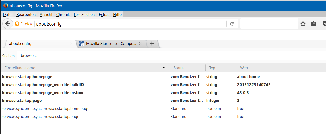326x134 pixels.
Task: Click the value 3 of browser.startup.page
Action: (x=238, y=101)
